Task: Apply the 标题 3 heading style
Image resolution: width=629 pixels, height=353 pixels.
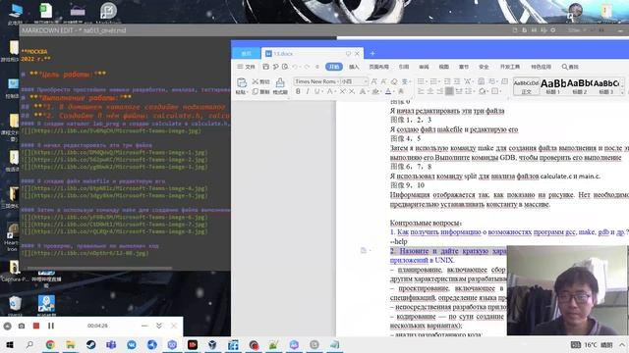Action: [606, 86]
